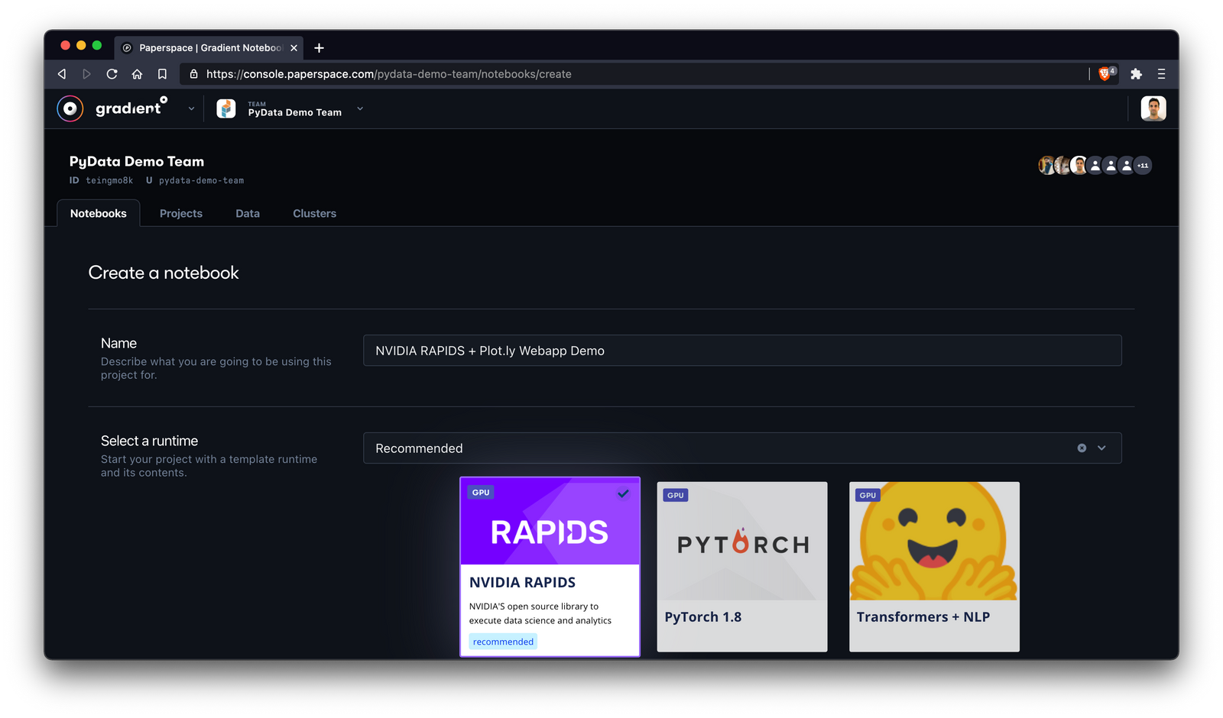
Task: Click the +11 team members avatar
Action: coord(1142,165)
